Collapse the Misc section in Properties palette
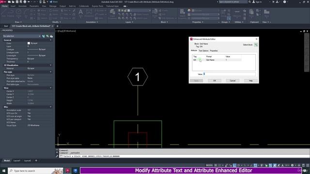 click(51, 107)
